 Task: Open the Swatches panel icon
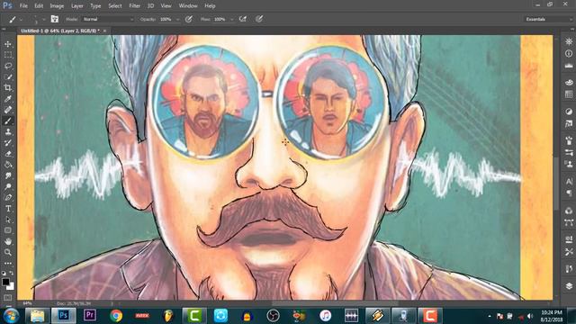[x=569, y=94]
